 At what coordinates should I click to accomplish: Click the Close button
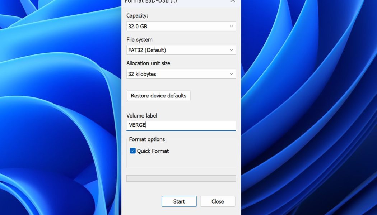point(218,201)
